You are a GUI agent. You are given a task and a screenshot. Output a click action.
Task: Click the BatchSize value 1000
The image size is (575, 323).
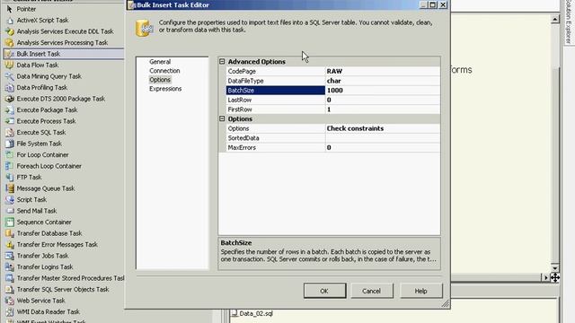pos(383,90)
